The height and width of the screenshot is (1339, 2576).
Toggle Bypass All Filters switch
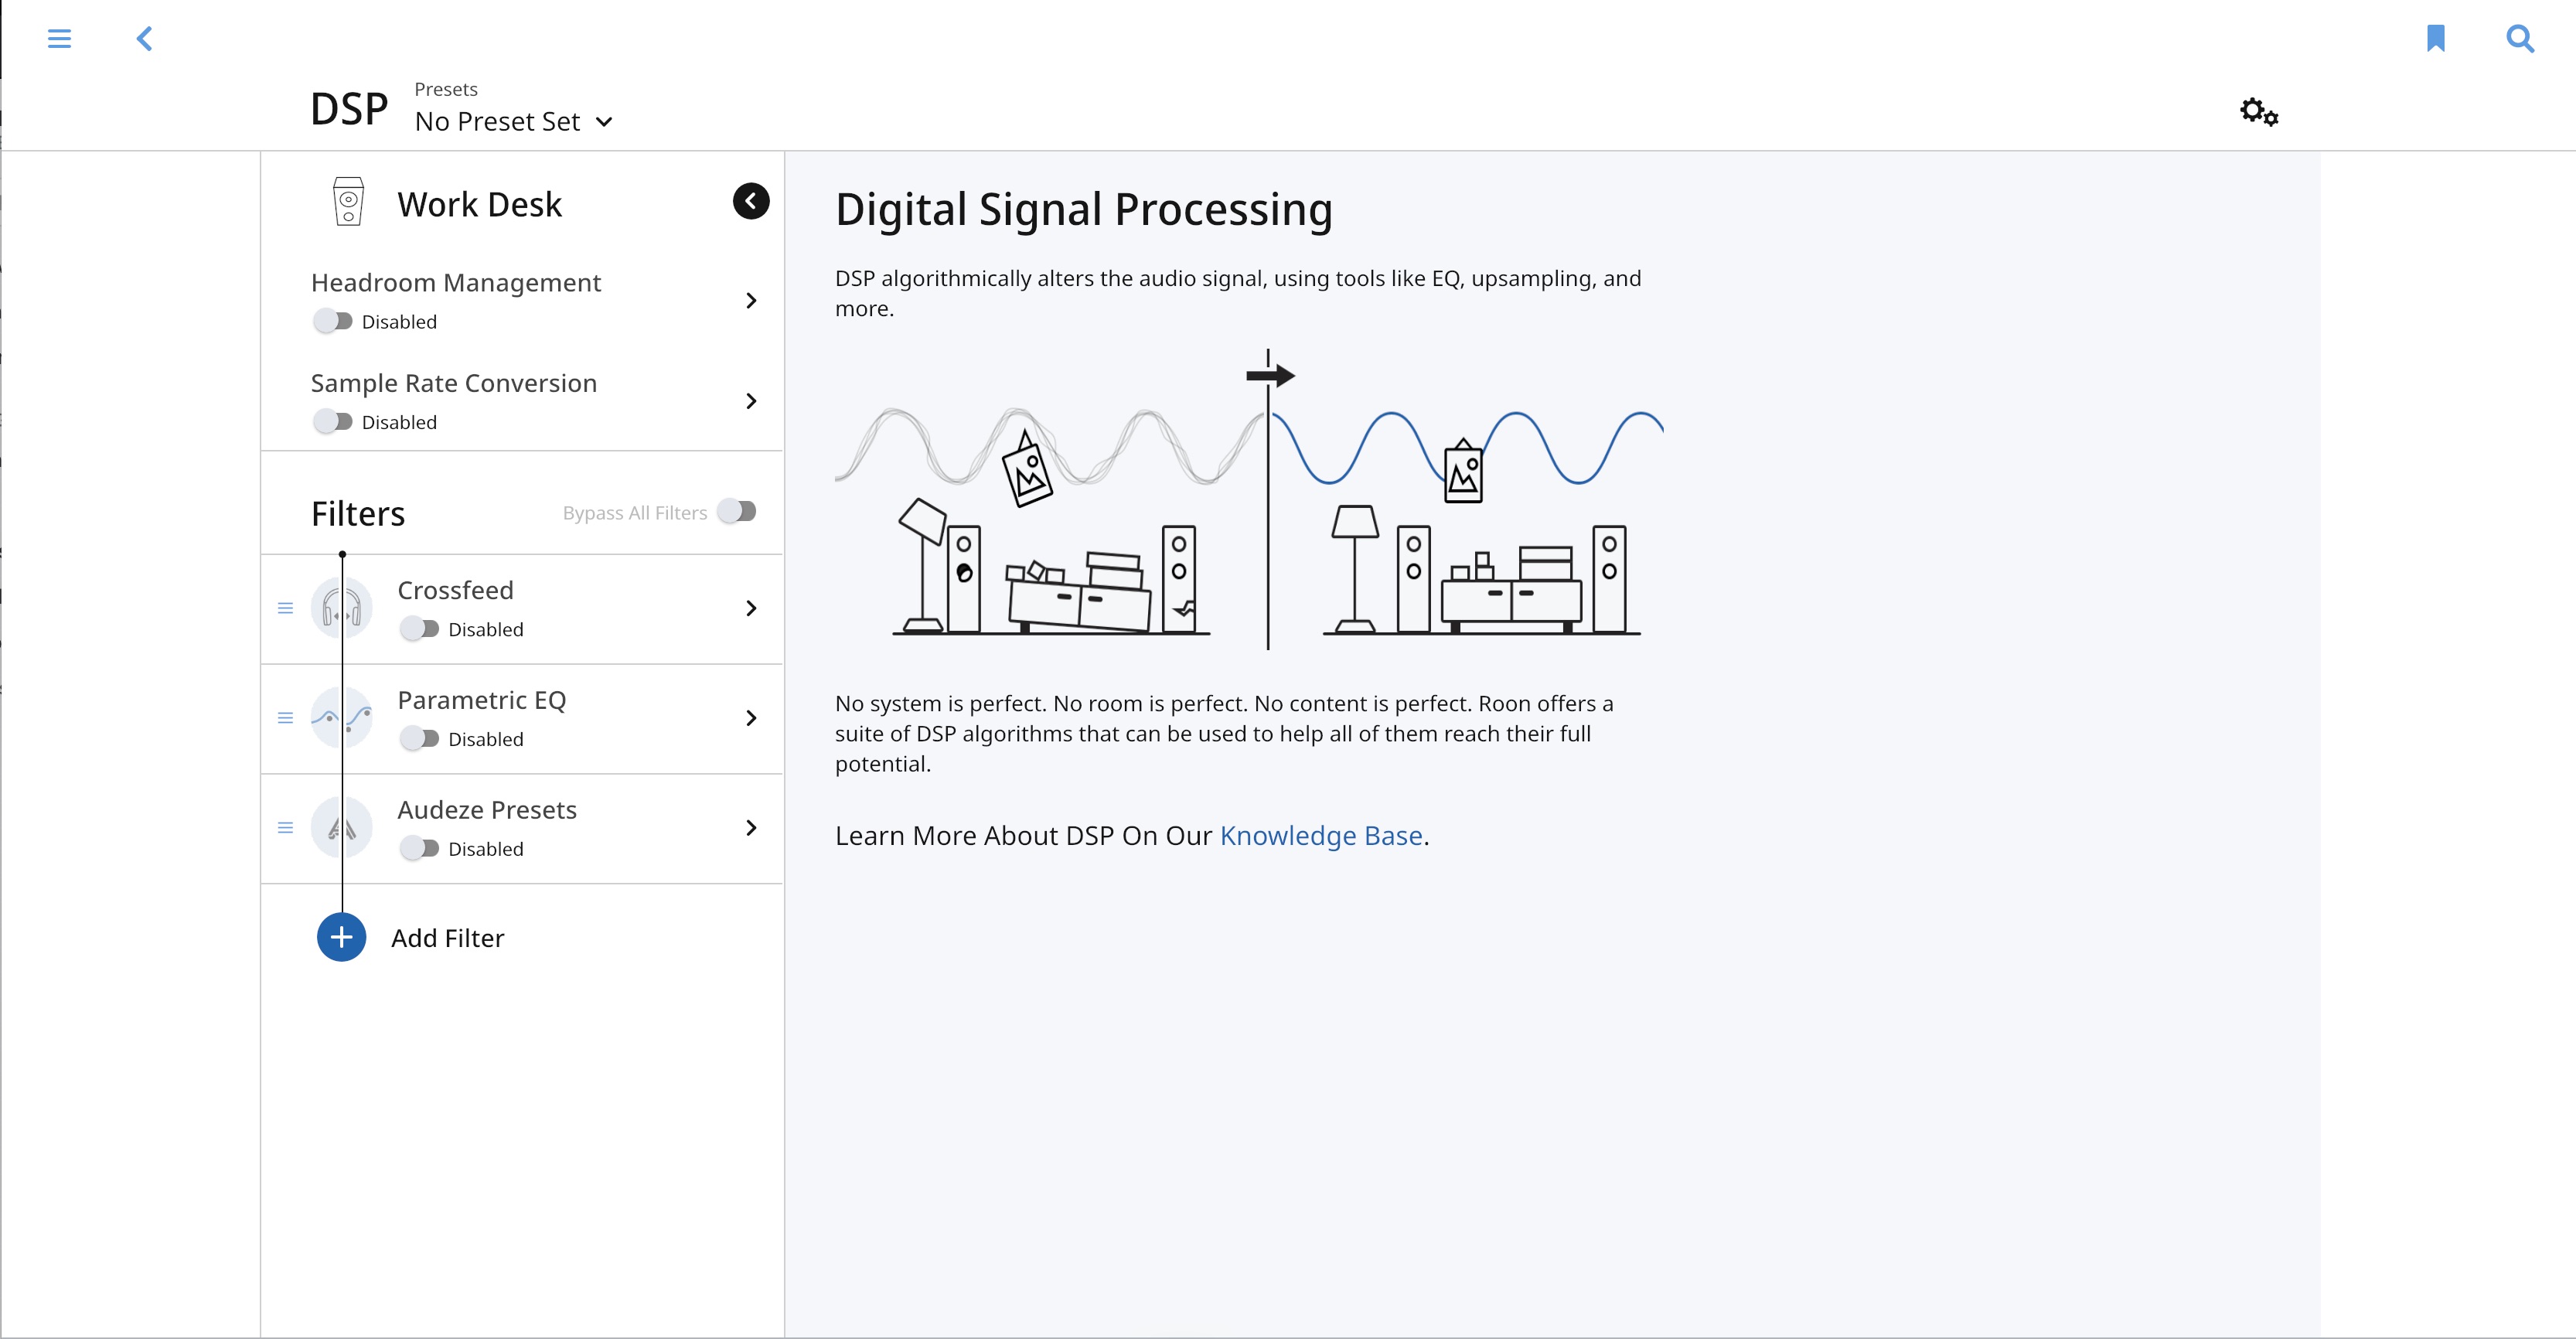(x=737, y=512)
